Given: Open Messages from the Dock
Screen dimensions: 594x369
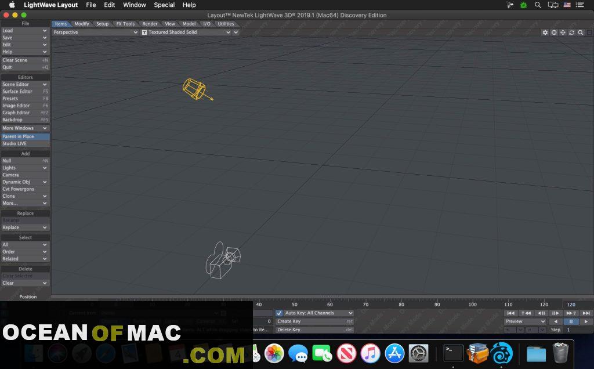Looking at the screenshot, I should coord(298,353).
